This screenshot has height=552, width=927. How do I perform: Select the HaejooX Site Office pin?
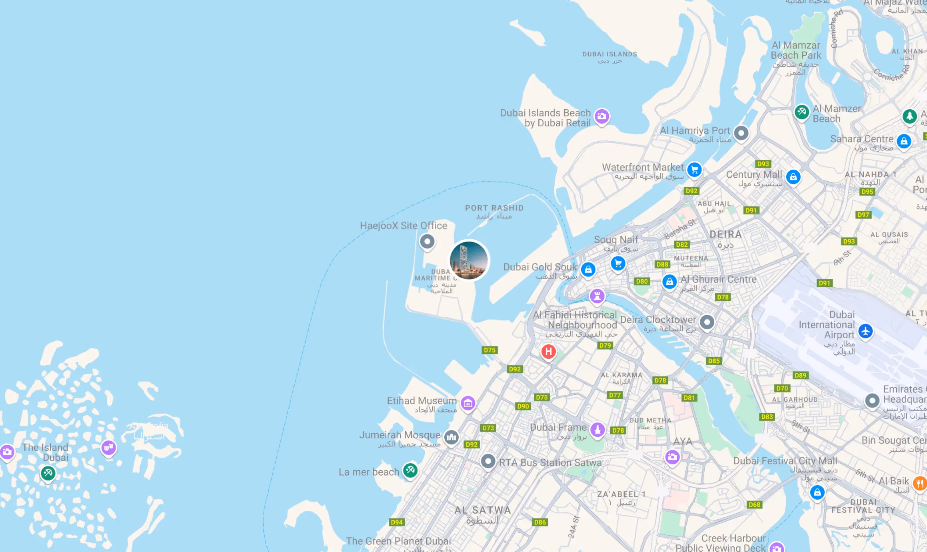(427, 242)
